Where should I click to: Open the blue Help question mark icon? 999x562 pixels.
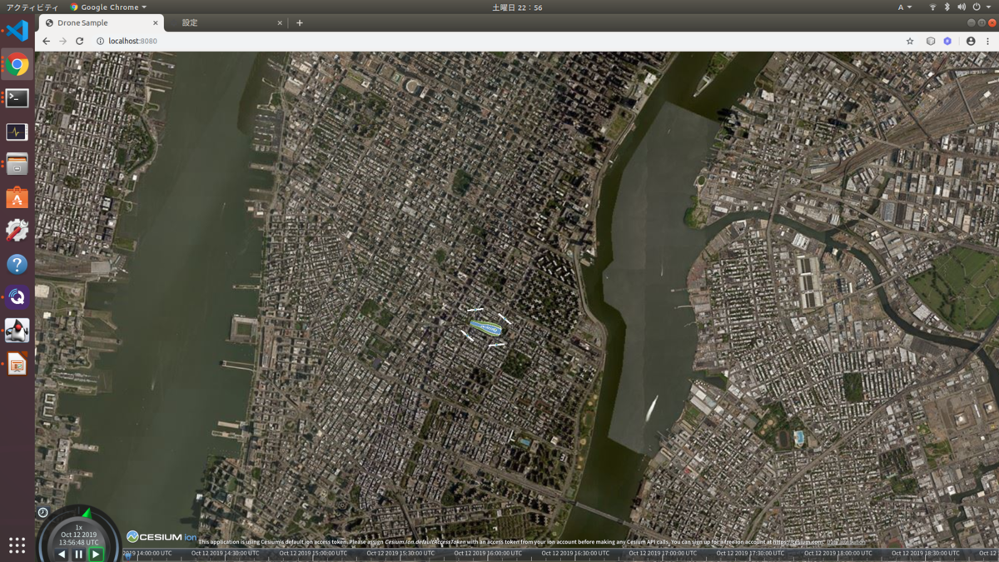(17, 264)
